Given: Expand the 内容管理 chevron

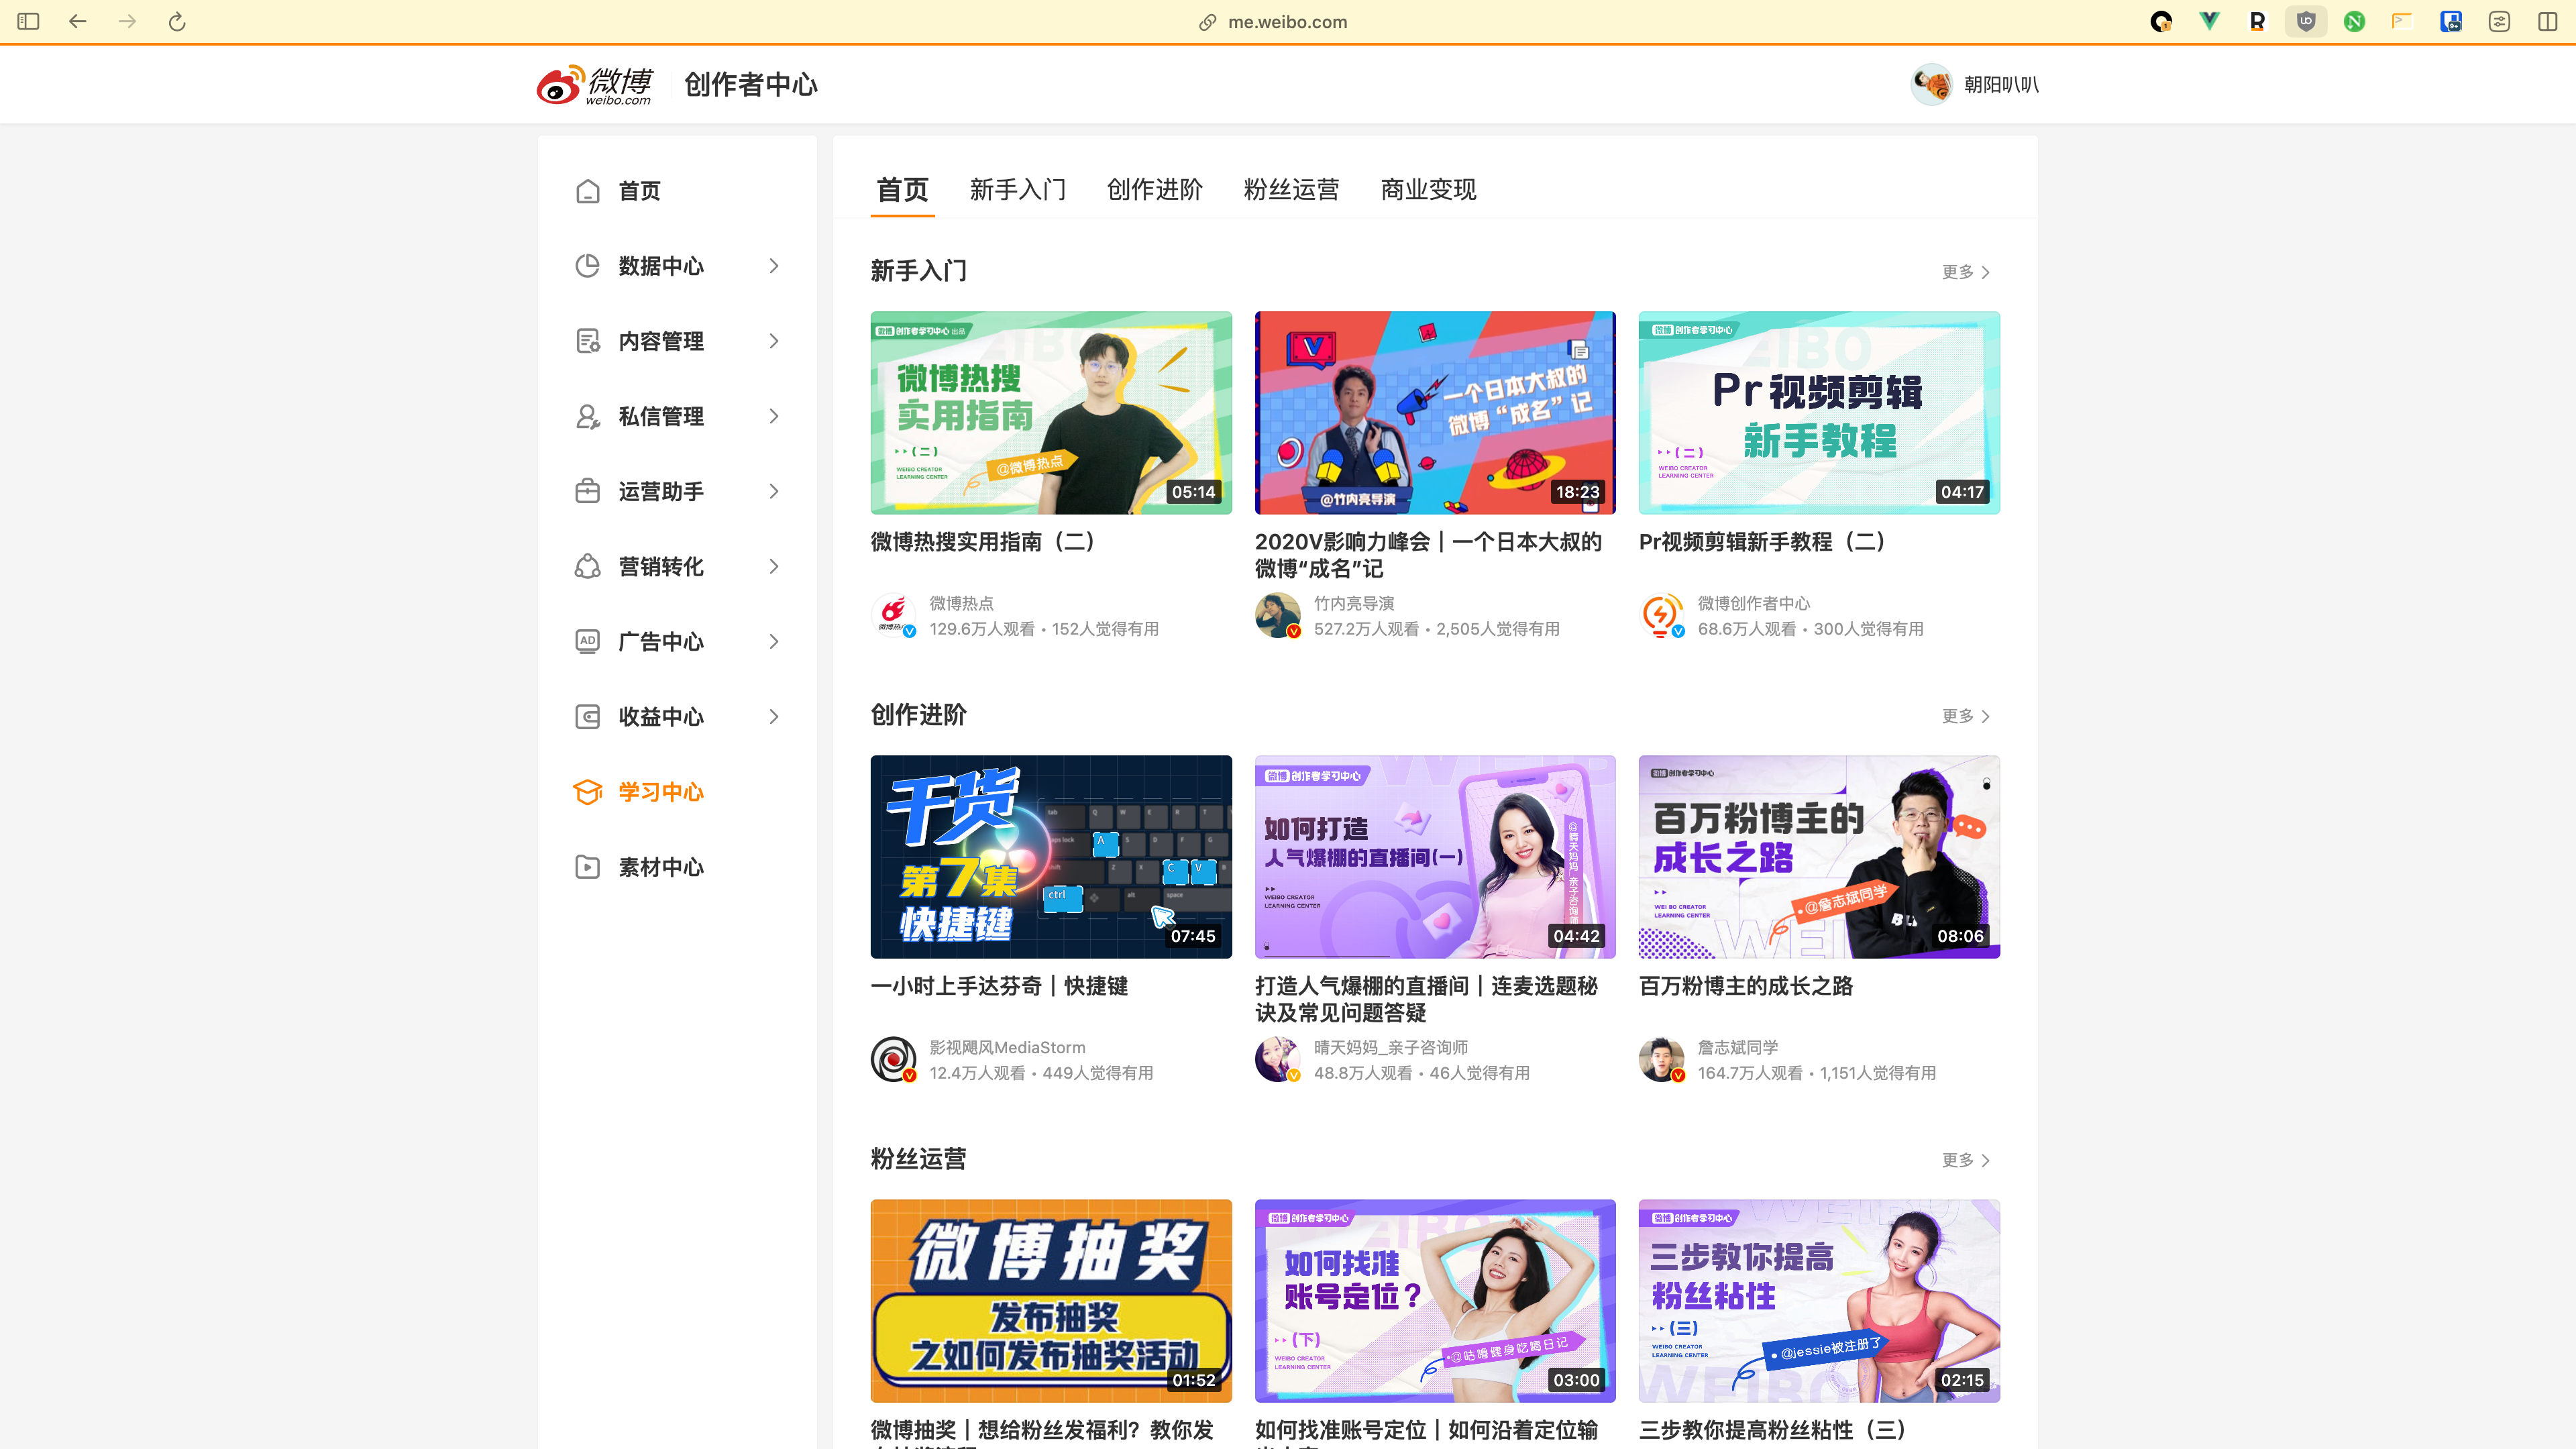Looking at the screenshot, I should tap(774, 341).
